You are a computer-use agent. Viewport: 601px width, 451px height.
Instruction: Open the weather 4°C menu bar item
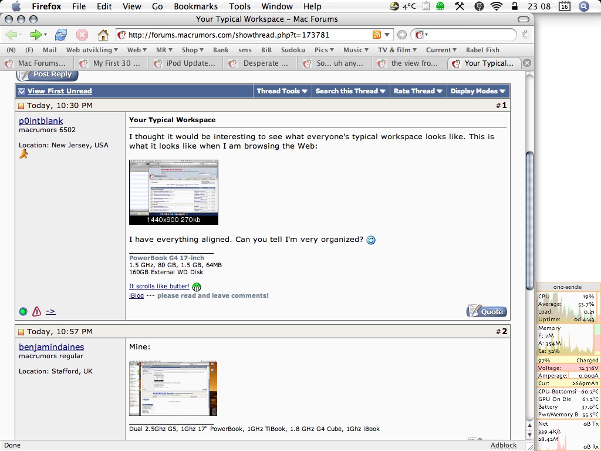[x=403, y=6]
